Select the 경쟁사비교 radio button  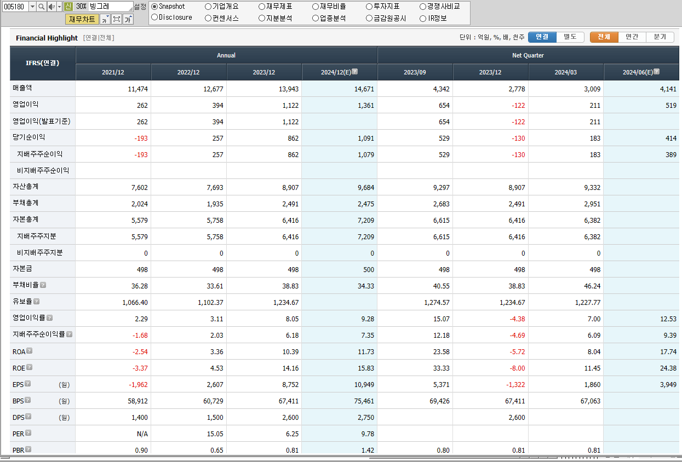(423, 7)
